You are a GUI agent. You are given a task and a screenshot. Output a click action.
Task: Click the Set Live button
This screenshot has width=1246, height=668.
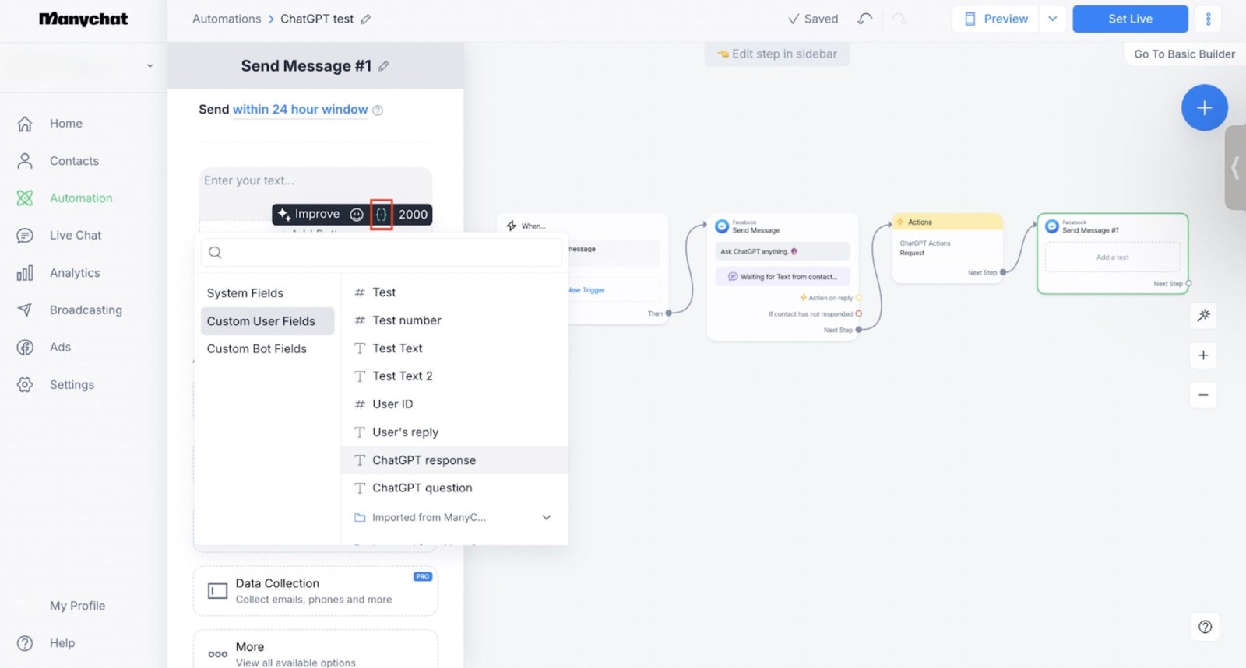point(1130,19)
